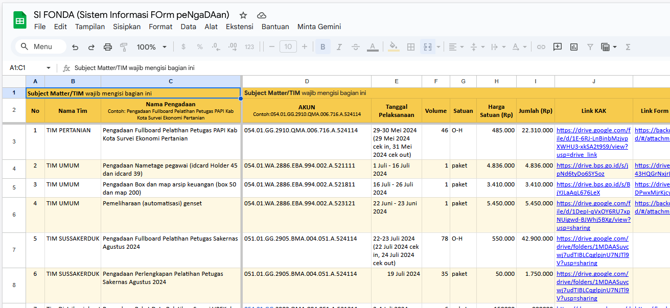The image size is (670, 308).
Task: Star this spreadsheet document
Action: pos(243,15)
